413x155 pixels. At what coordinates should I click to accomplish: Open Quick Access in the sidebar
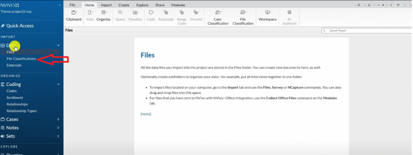(x=17, y=26)
